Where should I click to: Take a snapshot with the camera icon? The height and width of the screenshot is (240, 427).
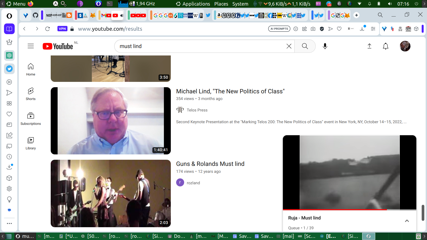pos(313,29)
